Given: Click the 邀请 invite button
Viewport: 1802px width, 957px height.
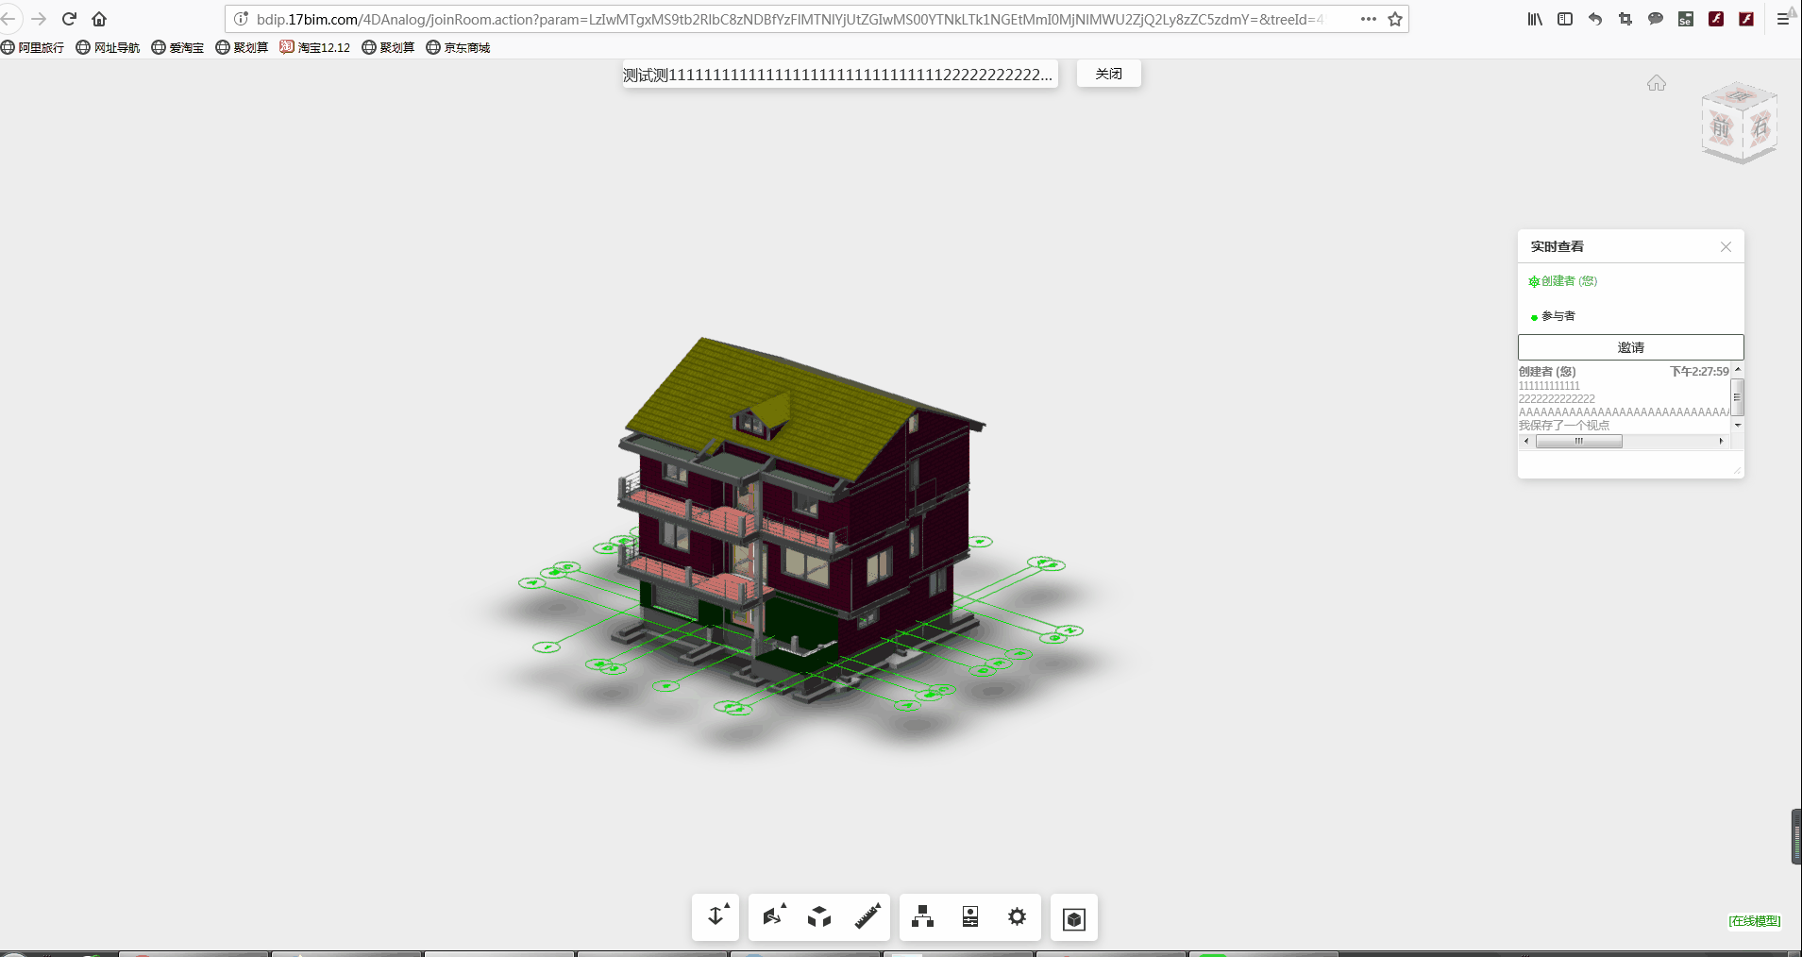Looking at the screenshot, I should [x=1631, y=347].
